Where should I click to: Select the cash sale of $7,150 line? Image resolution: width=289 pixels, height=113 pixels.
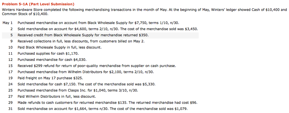[x=86, y=84]
